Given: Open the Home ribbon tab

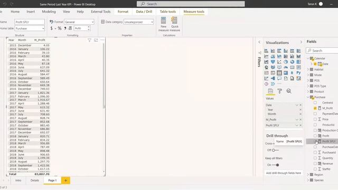Looking at the screenshot, I should 15,12.
